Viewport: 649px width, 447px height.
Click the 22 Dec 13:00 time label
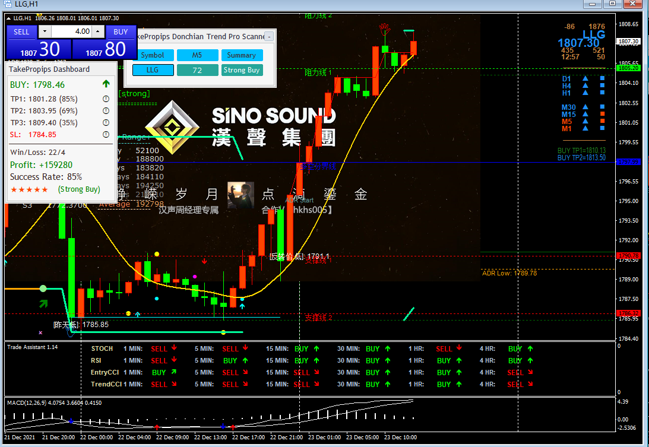click(210, 437)
